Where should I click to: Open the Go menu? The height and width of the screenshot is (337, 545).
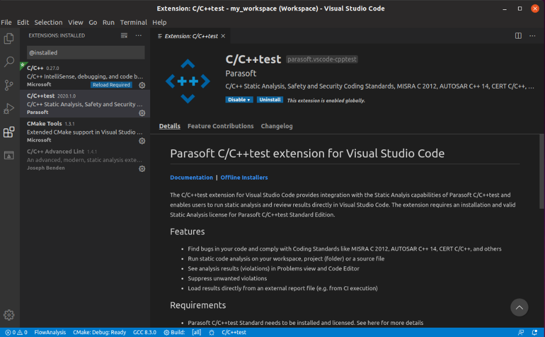[x=93, y=22]
